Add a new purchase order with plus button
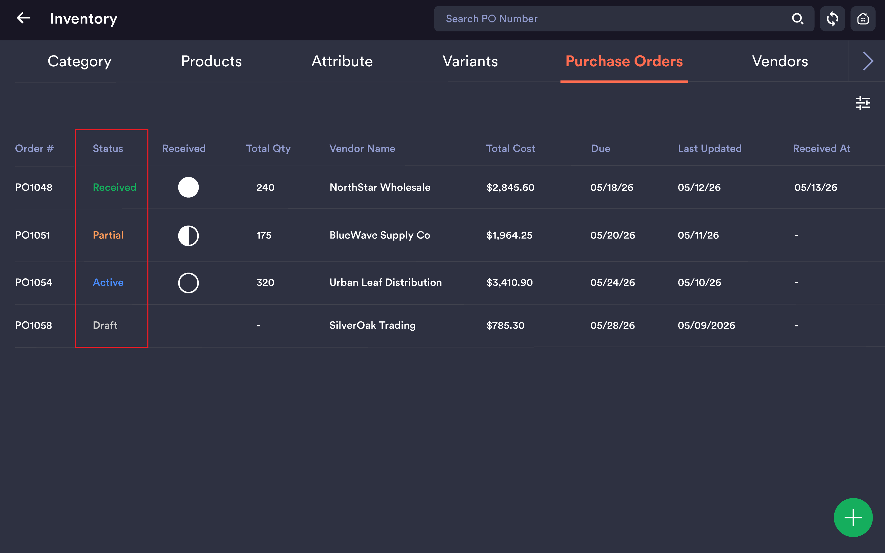 tap(853, 517)
